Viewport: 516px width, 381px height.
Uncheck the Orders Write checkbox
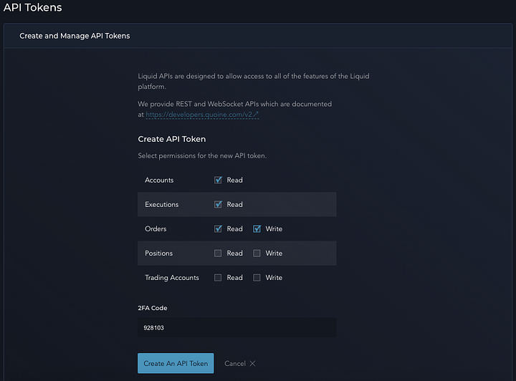pyautogui.click(x=257, y=228)
